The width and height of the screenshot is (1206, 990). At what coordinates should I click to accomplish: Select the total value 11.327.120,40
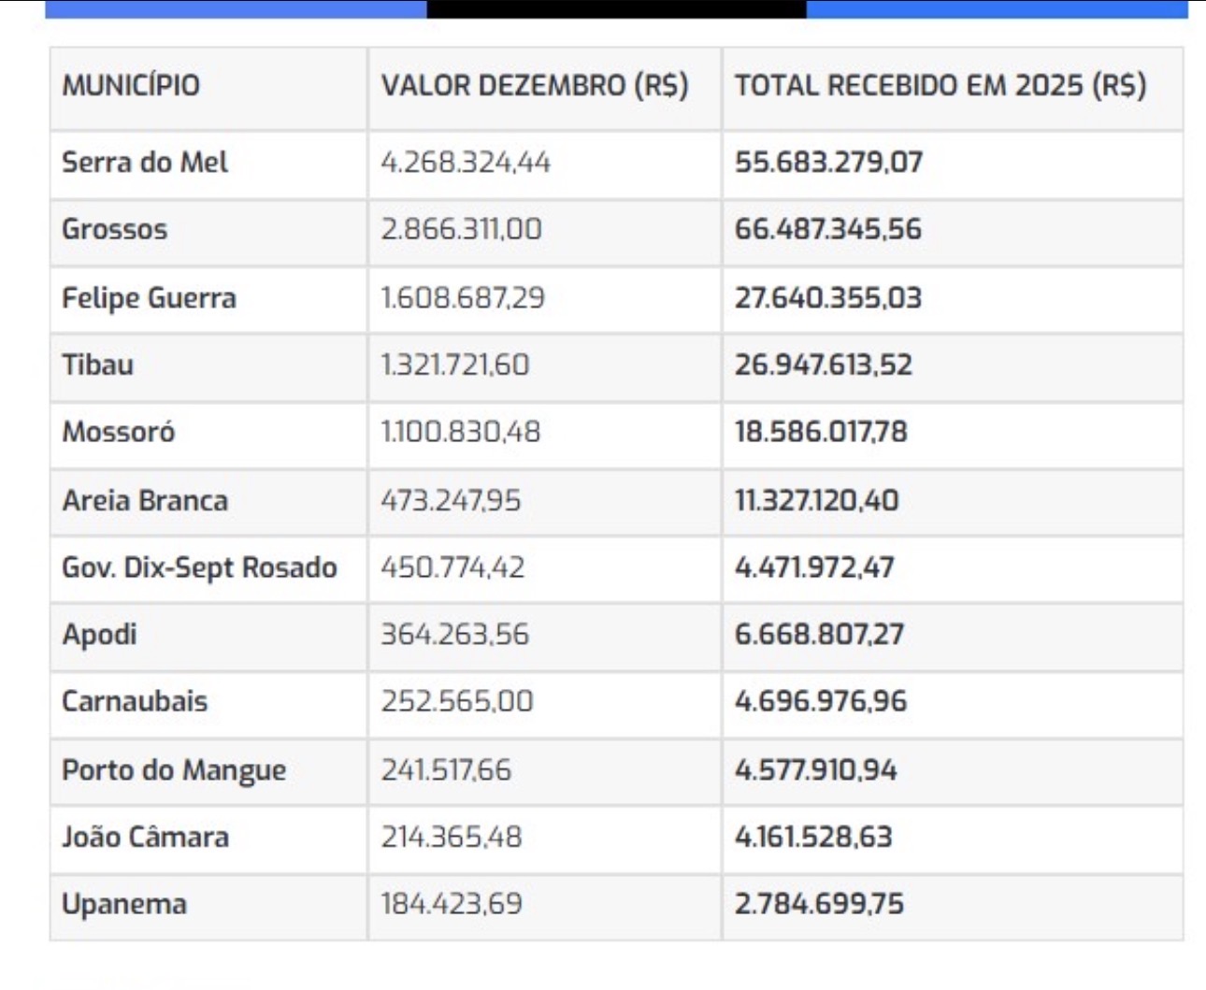tap(816, 500)
